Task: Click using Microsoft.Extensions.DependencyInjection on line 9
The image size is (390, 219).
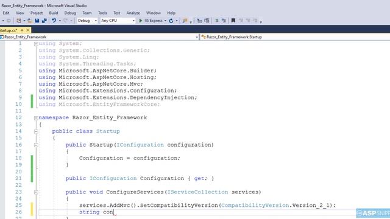Action: click(x=118, y=97)
